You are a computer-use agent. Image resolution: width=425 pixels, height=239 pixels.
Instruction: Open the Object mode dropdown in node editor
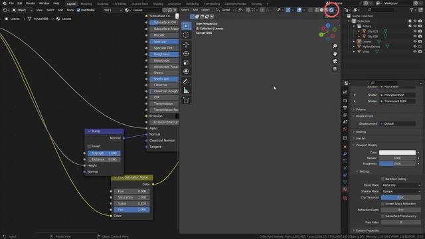tap(22, 10)
